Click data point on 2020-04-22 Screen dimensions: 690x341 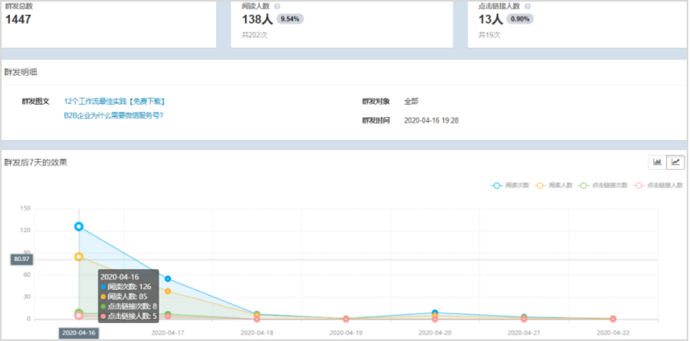[612, 319]
